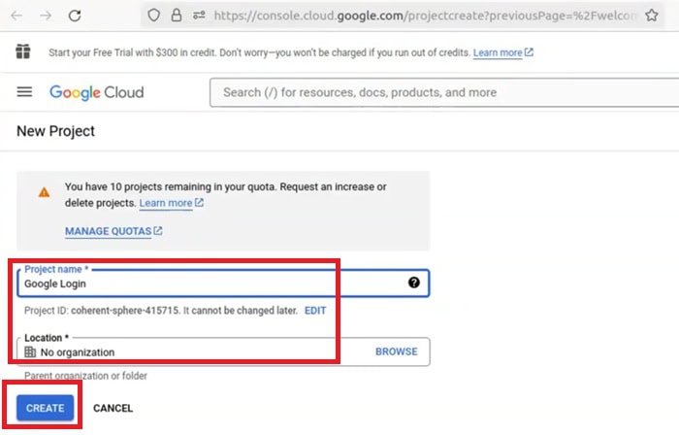The width and height of the screenshot is (679, 435).
Task: Click the search resources and docs box
Action: click(x=444, y=92)
